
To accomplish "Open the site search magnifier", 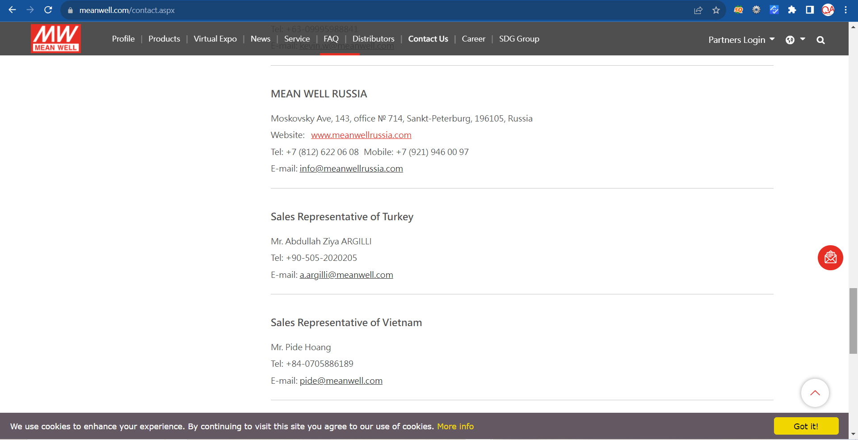I will tap(820, 40).
